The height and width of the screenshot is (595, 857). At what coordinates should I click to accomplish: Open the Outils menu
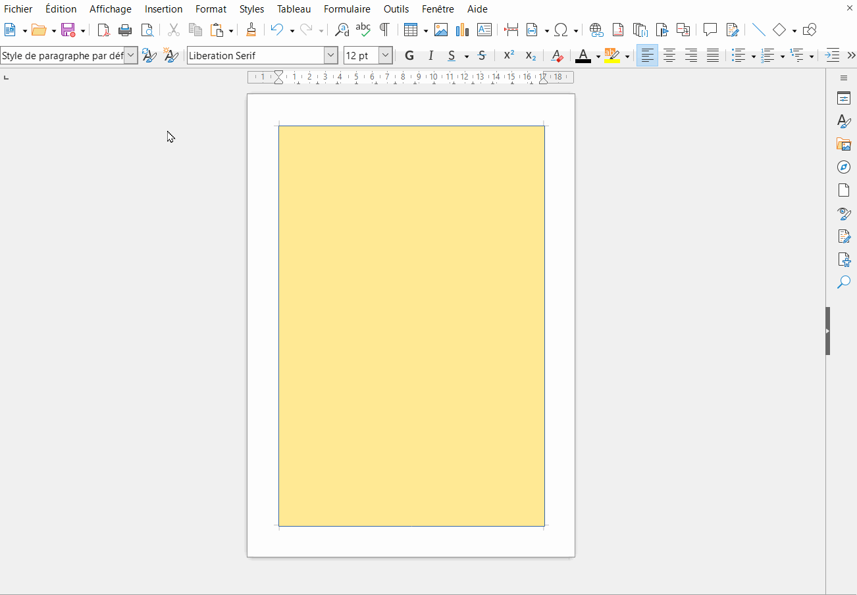pos(396,9)
